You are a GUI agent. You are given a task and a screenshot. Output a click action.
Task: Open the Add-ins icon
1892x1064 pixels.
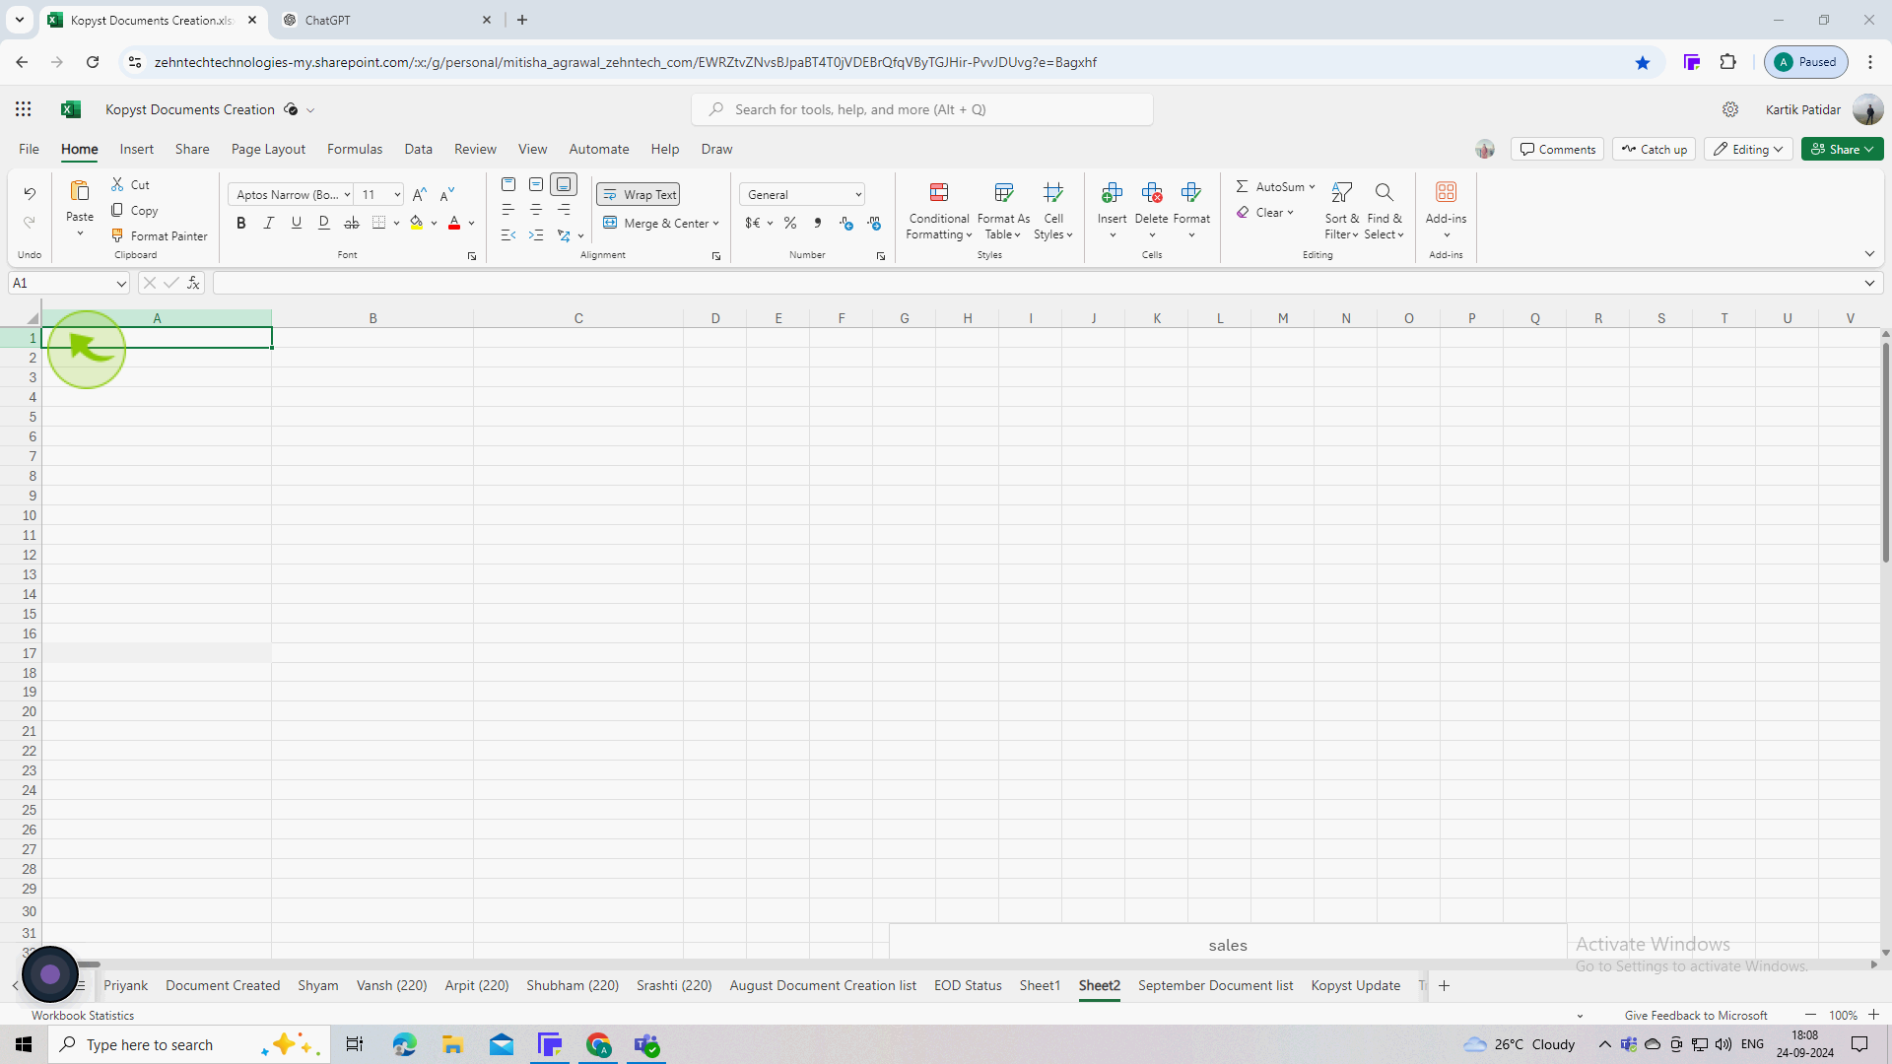coord(1446,192)
